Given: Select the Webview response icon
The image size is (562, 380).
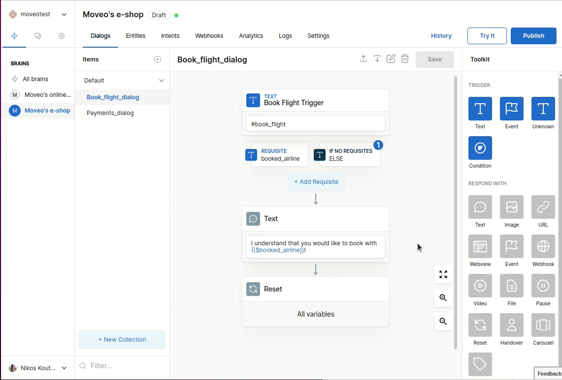Looking at the screenshot, I should pos(480,246).
